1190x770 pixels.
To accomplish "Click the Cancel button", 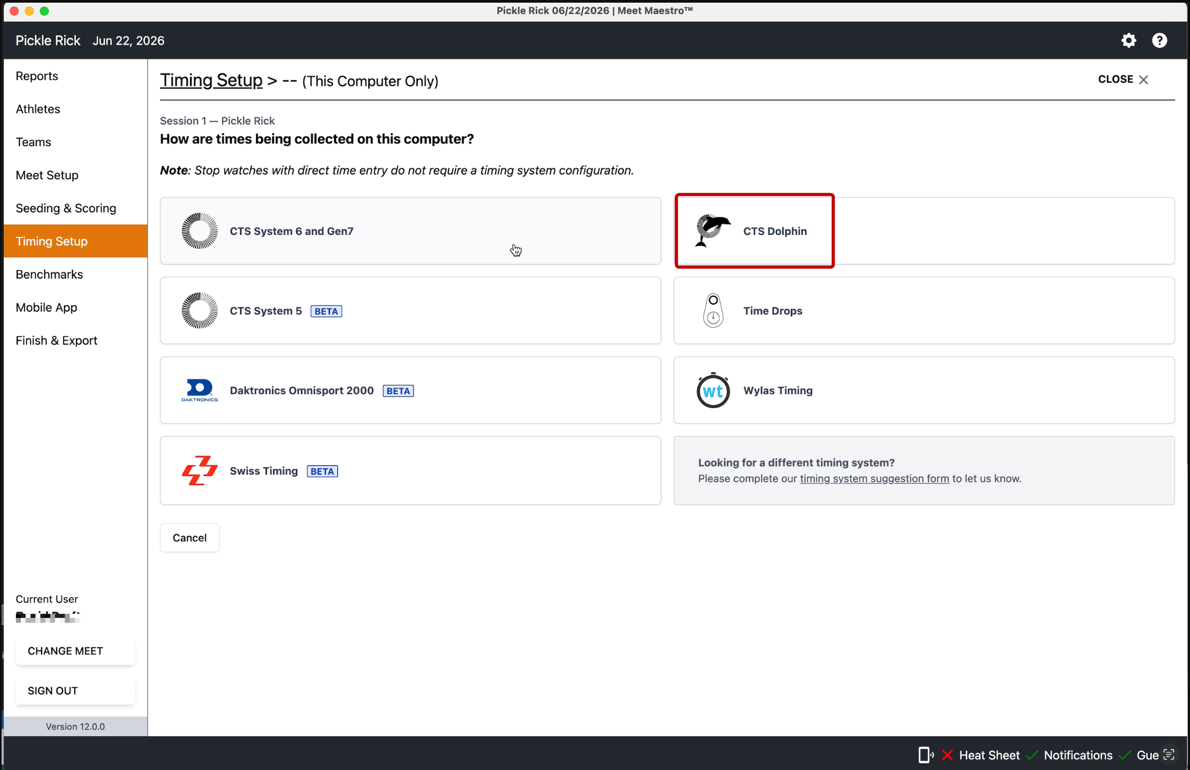I will coord(189,538).
